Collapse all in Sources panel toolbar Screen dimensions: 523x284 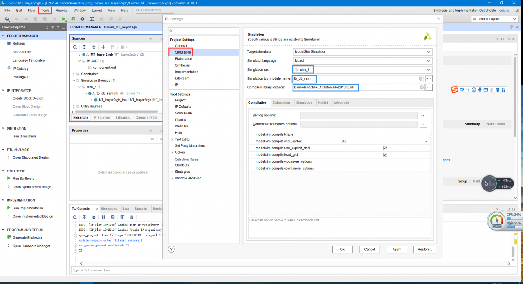tap(84, 47)
